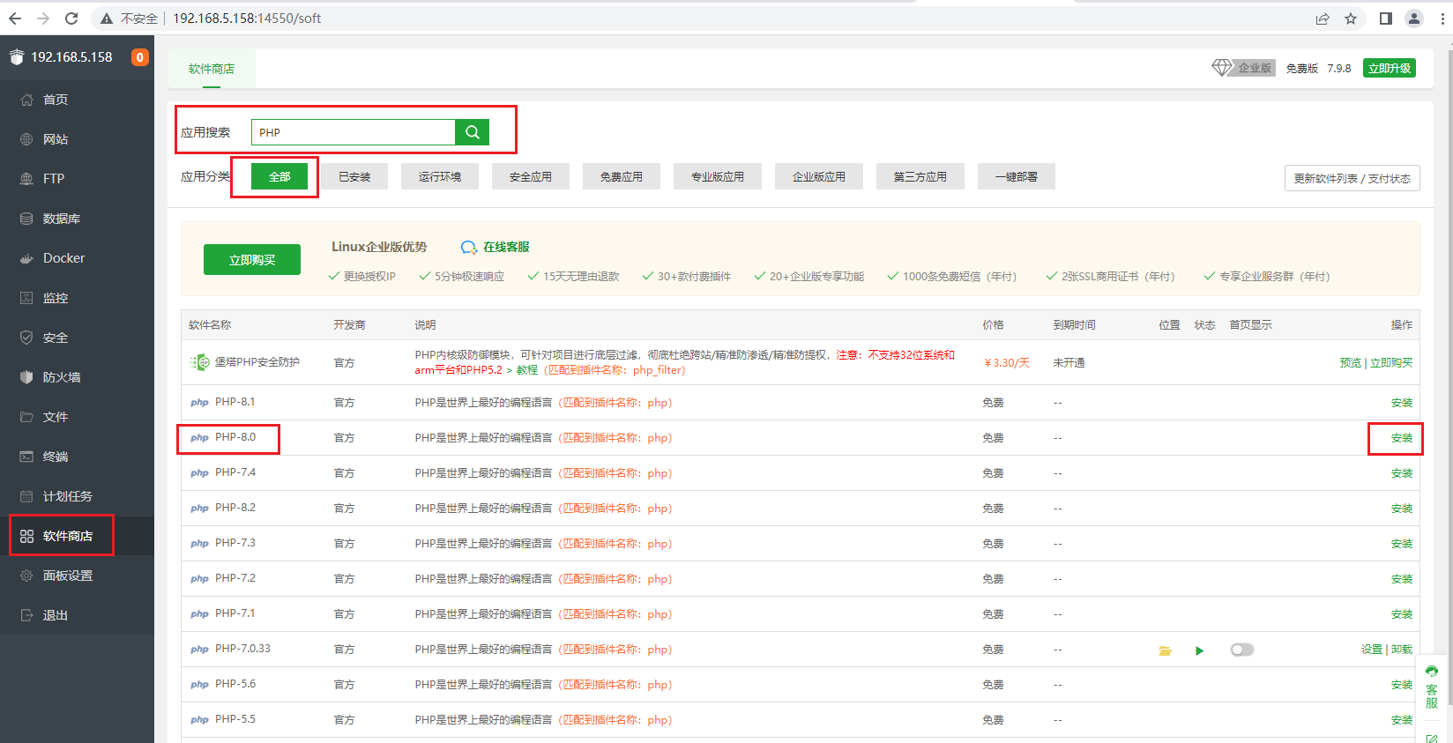The width and height of the screenshot is (1453, 743).
Task: Click the floating 客服 widget
Action: pyautogui.click(x=1432, y=687)
